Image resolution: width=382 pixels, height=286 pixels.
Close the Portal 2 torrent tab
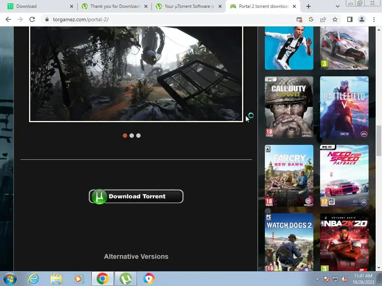click(294, 6)
